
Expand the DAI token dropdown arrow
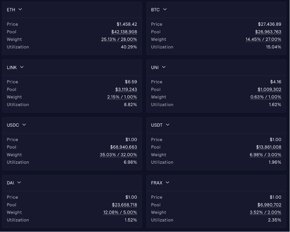19,182
